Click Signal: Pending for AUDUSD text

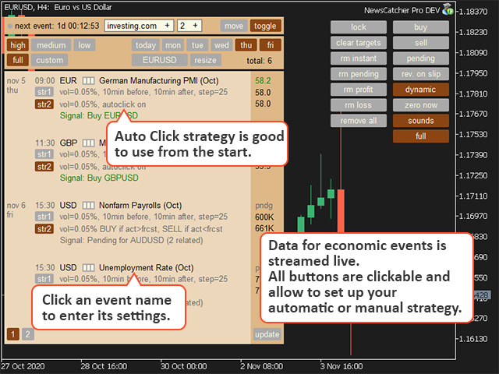[131, 240]
